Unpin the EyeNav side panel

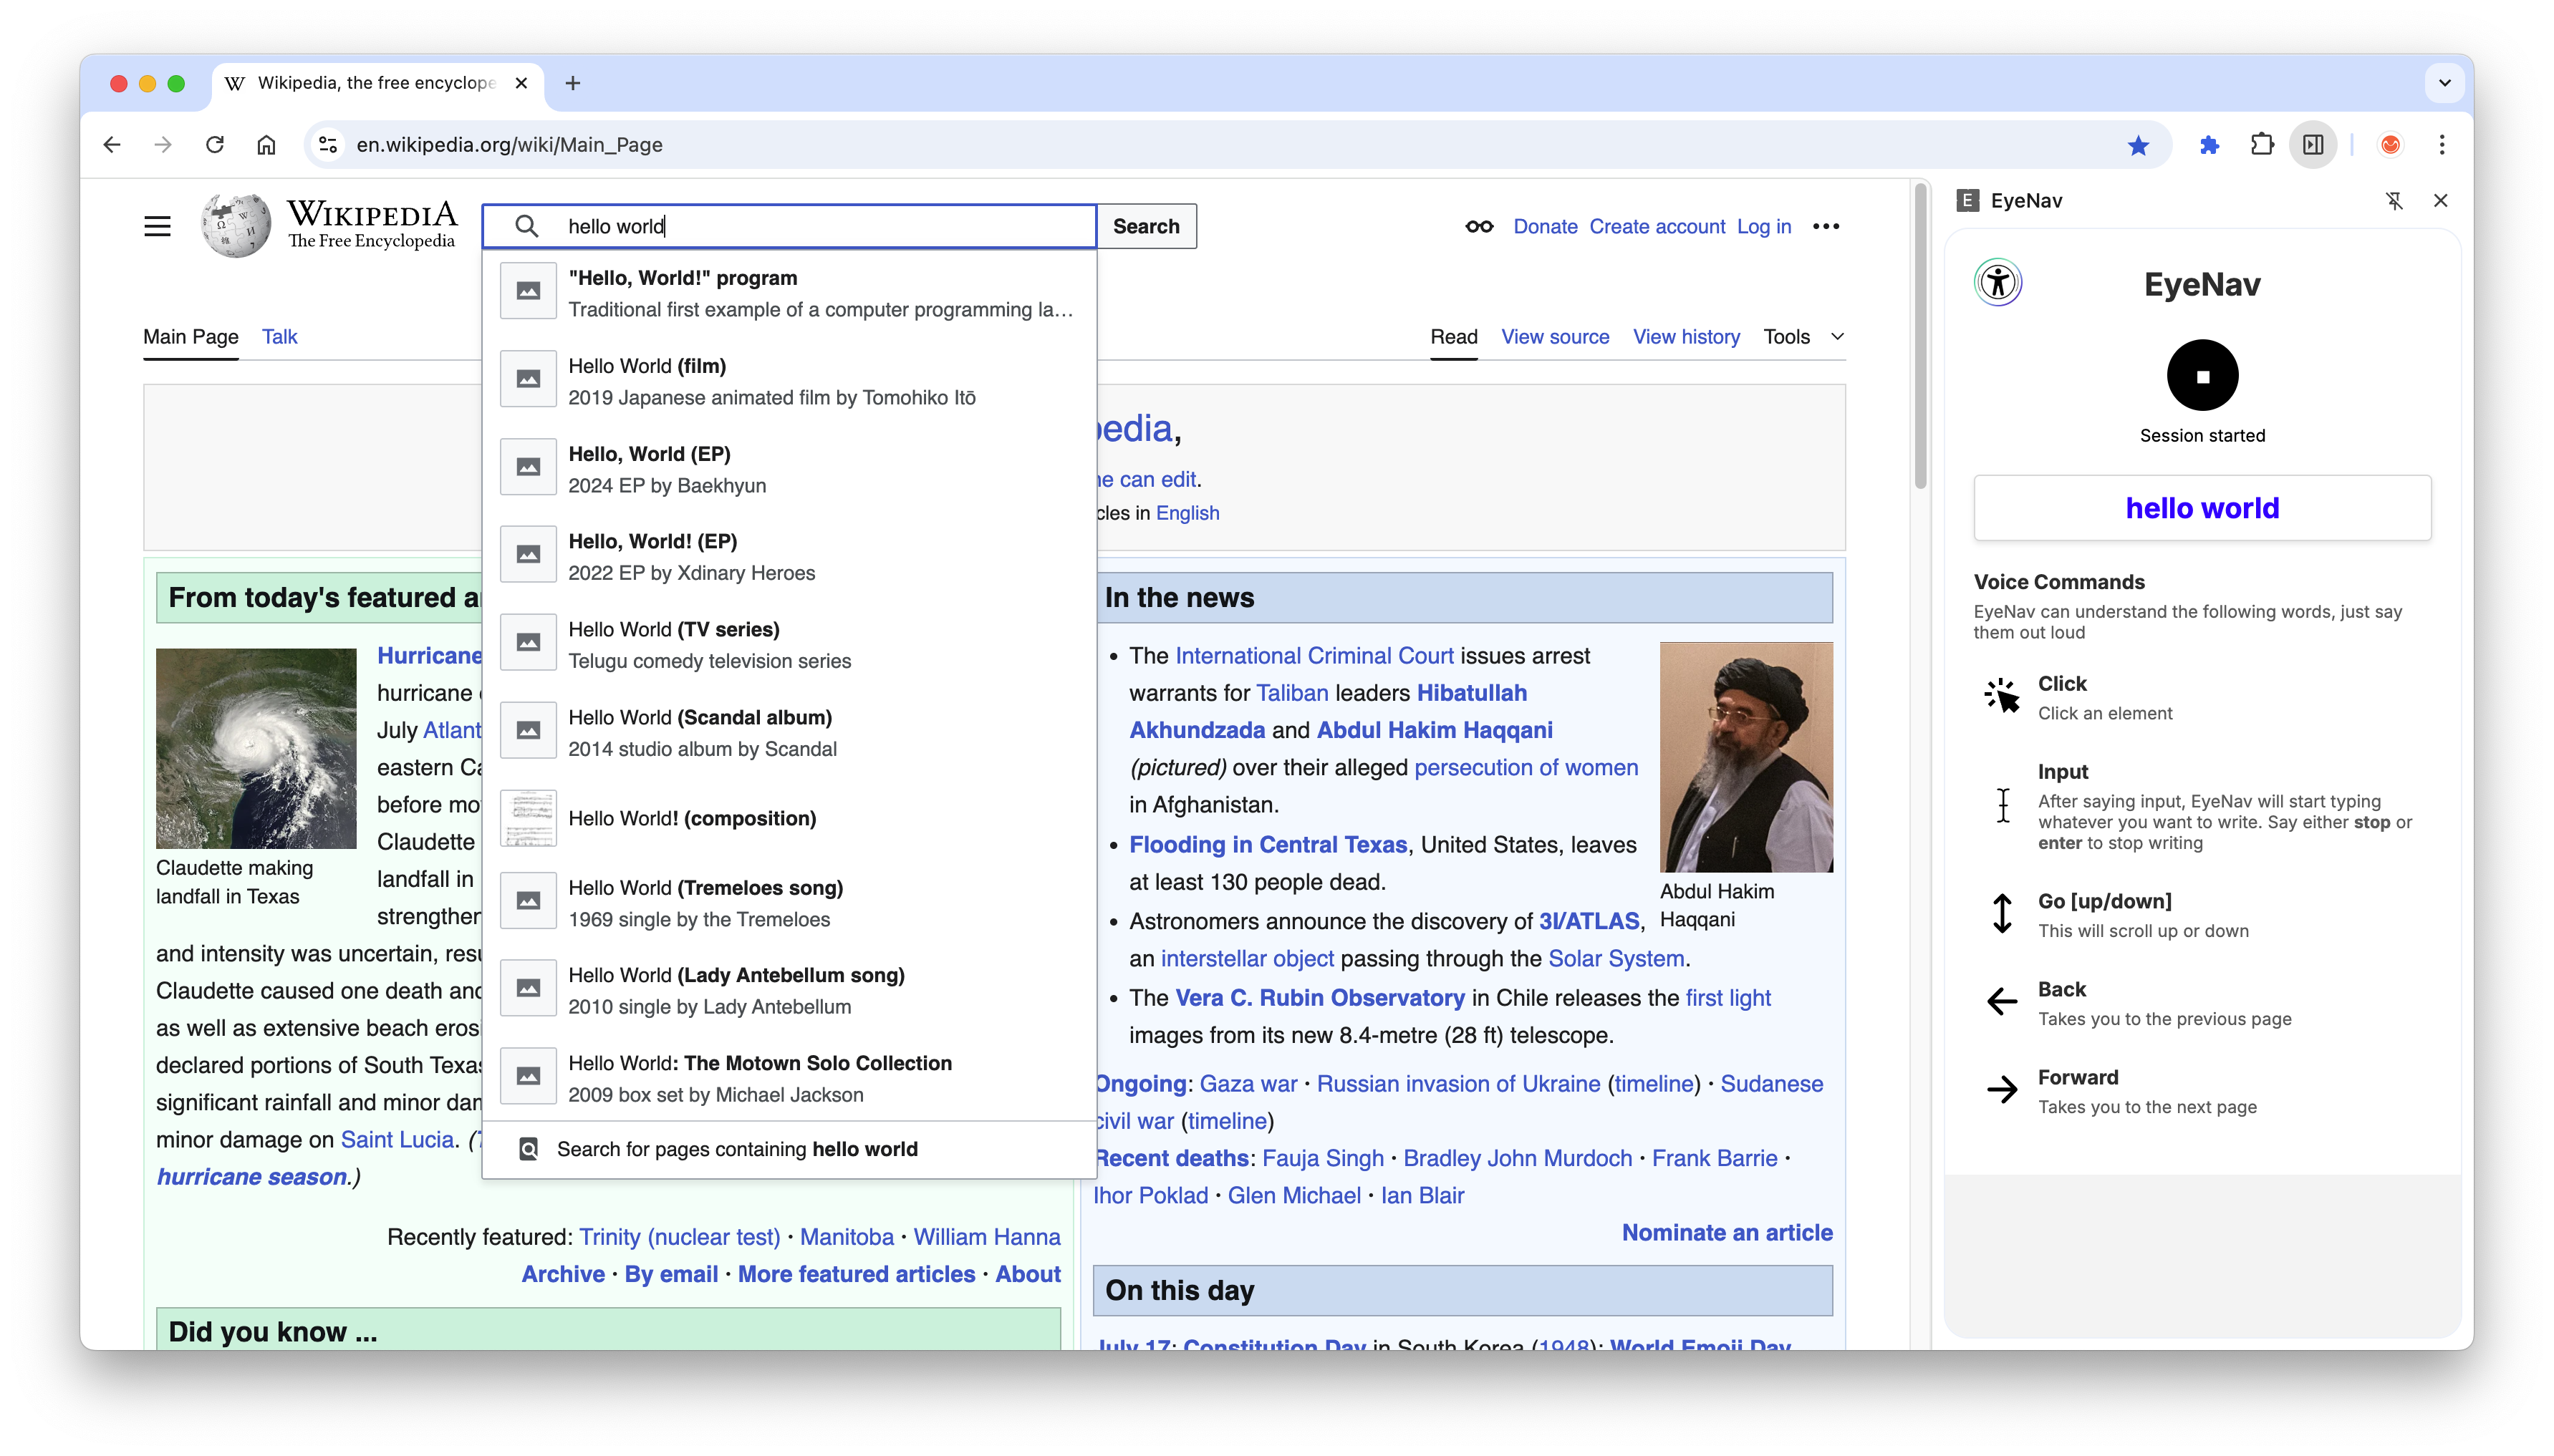point(2394,201)
